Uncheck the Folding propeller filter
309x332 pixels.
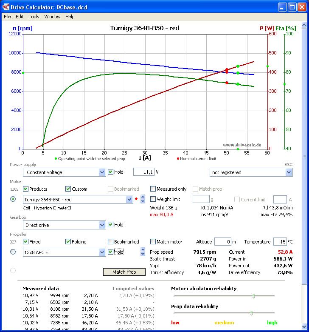(68, 241)
